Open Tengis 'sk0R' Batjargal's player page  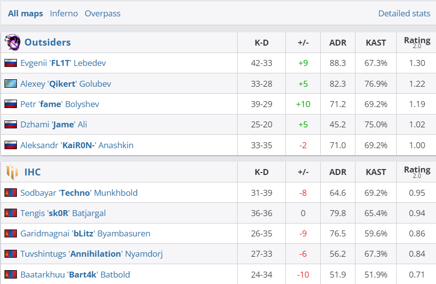[63, 213]
